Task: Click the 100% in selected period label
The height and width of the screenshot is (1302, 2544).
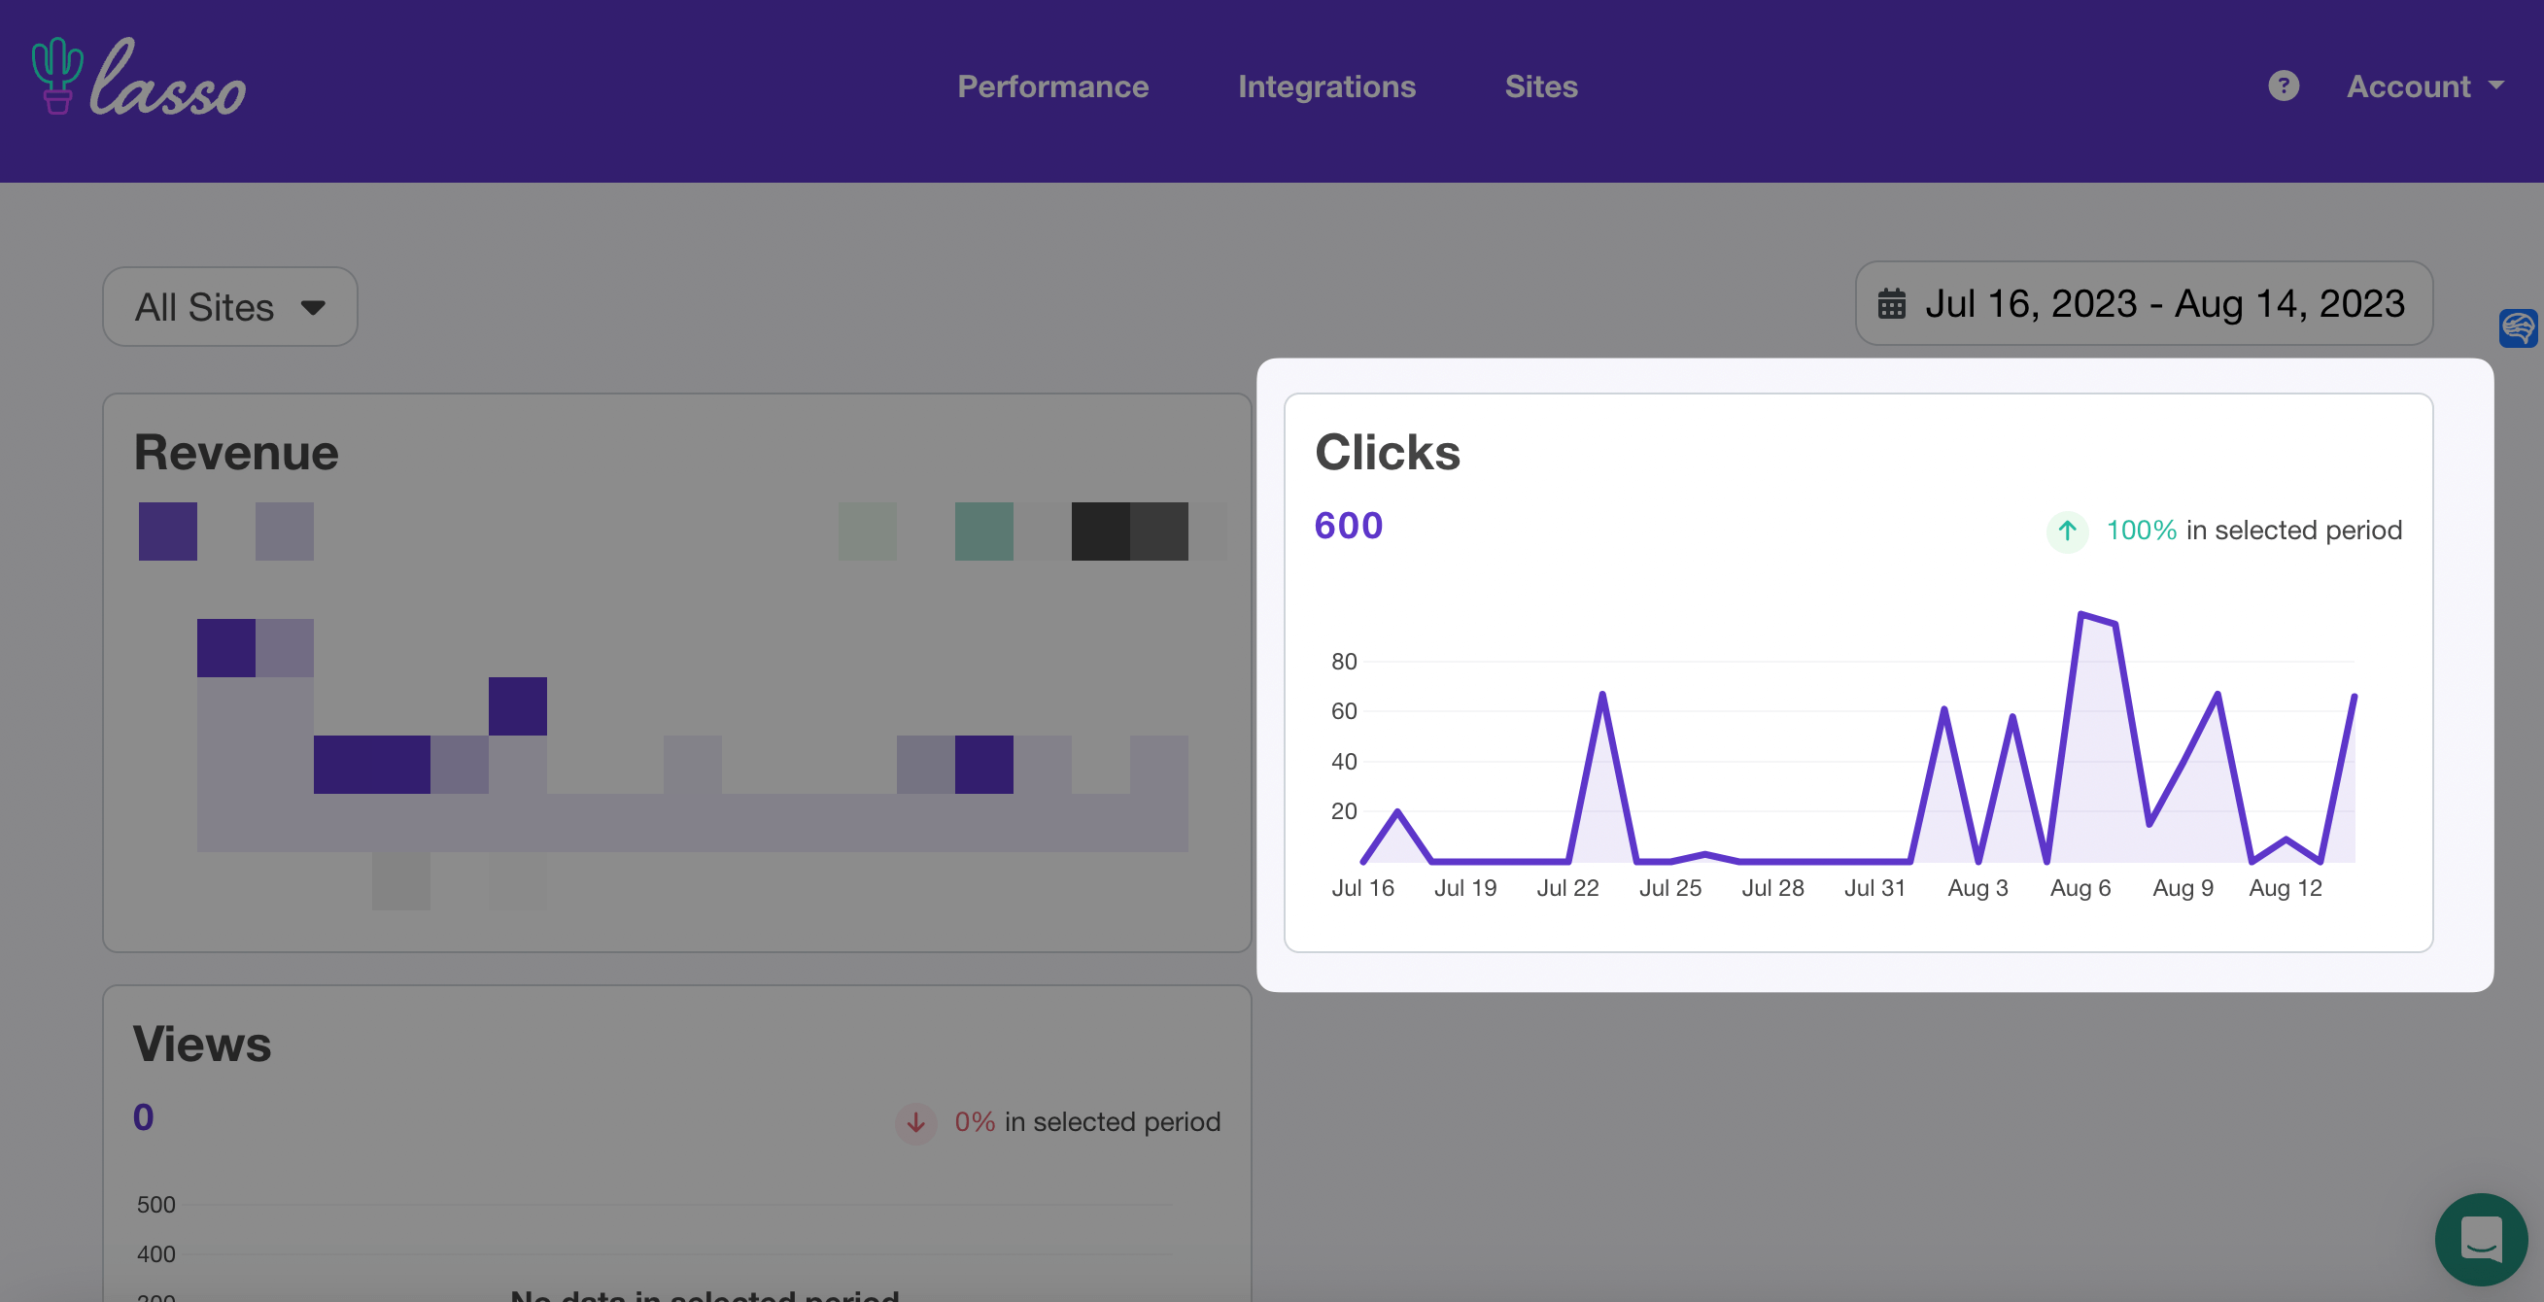Action: pyautogui.click(x=2253, y=531)
